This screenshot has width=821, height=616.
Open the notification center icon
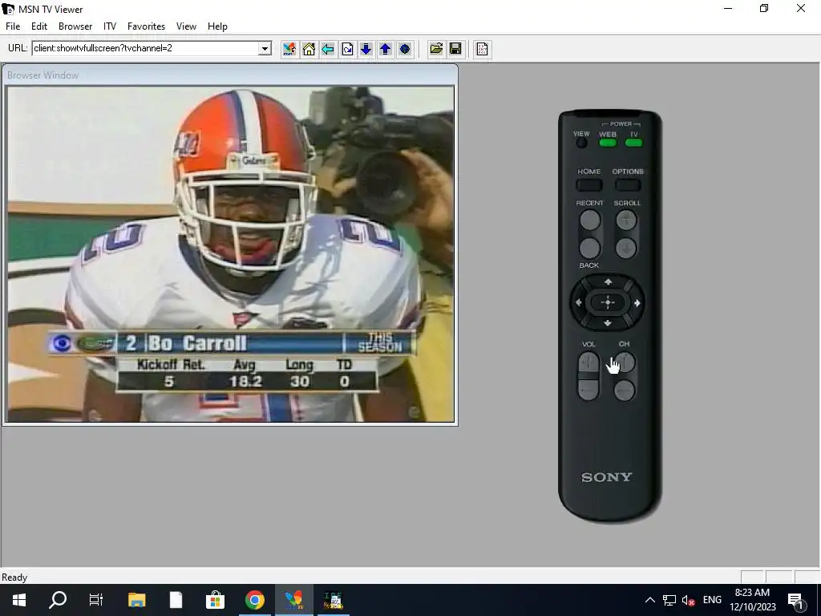point(795,600)
